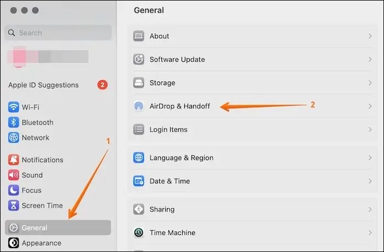384x252 pixels.
Task: Select the Sound speaker icon
Action: click(x=14, y=175)
